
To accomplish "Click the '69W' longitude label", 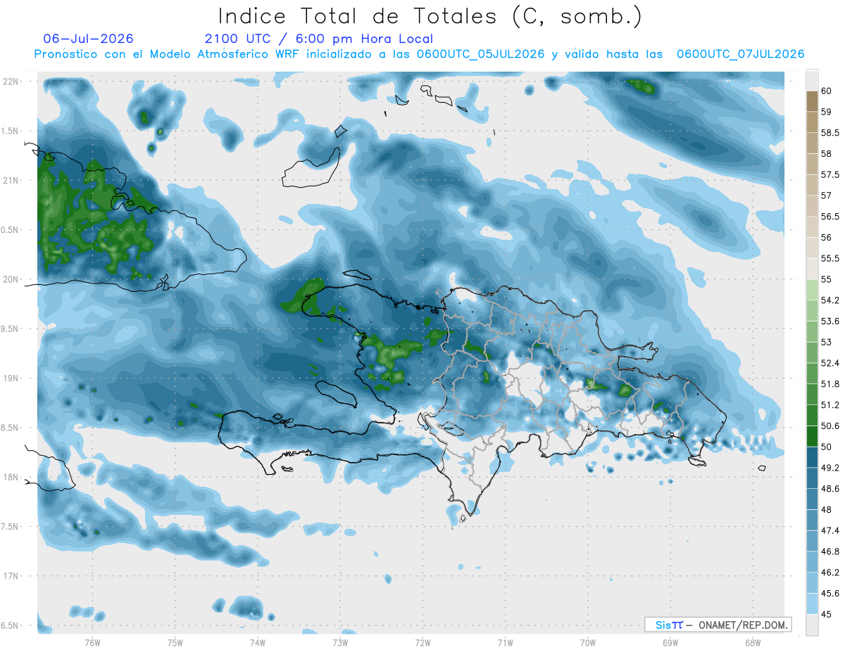I will tap(670, 643).
